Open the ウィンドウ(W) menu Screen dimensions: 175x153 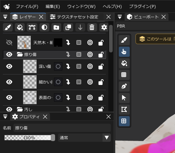pyautogui.click(x=82, y=7)
